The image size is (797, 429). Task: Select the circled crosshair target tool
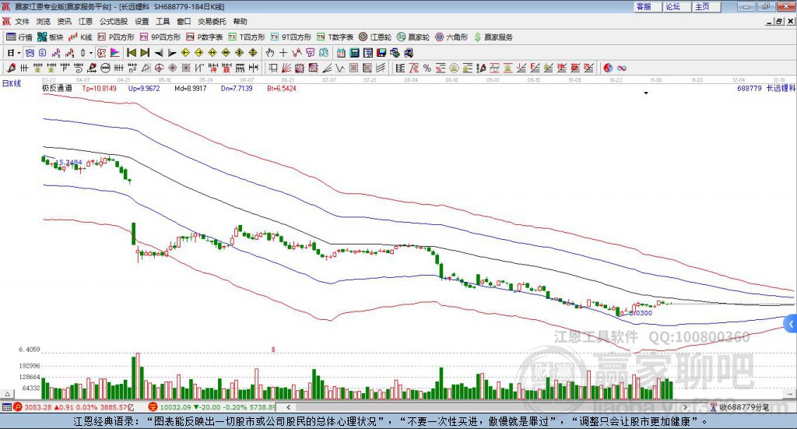pyautogui.click(x=159, y=68)
